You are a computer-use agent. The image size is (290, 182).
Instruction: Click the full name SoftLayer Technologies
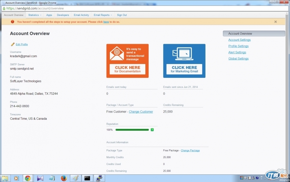point(25,81)
